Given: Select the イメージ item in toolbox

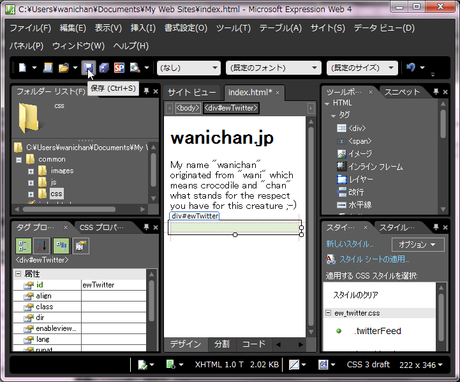Looking at the screenshot, I should pyautogui.click(x=355, y=153).
